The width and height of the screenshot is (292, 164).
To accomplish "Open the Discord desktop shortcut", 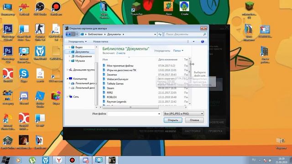I will [x=24, y=98].
